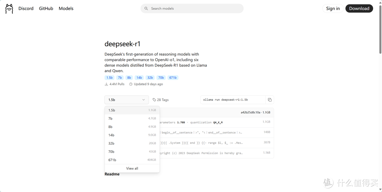Click View all in the dropdown
Image resolution: width=382 pixels, height=192 pixels.
[x=132, y=168]
